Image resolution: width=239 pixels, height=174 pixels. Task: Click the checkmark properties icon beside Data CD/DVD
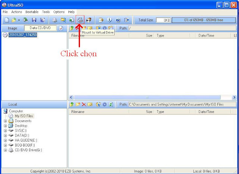pyautogui.click(x=61, y=28)
